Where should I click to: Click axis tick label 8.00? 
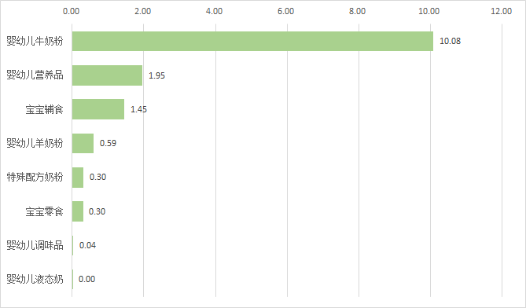[x=357, y=12]
